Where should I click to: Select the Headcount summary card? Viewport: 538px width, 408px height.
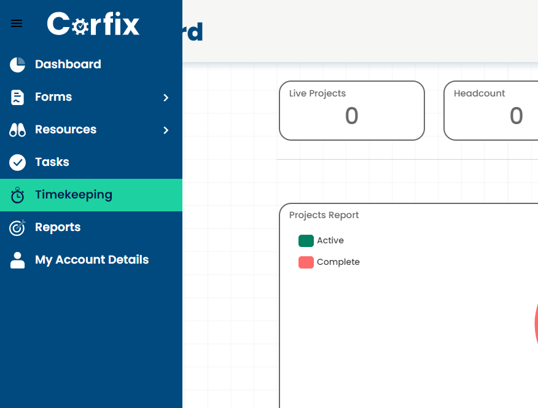click(491, 111)
